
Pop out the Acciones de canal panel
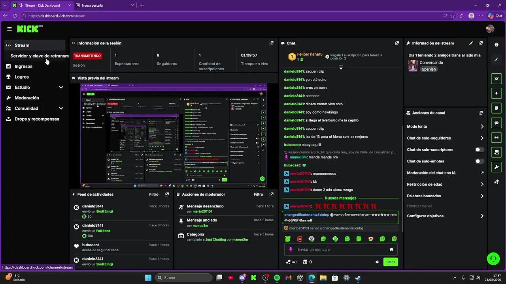(x=481, y=113)
